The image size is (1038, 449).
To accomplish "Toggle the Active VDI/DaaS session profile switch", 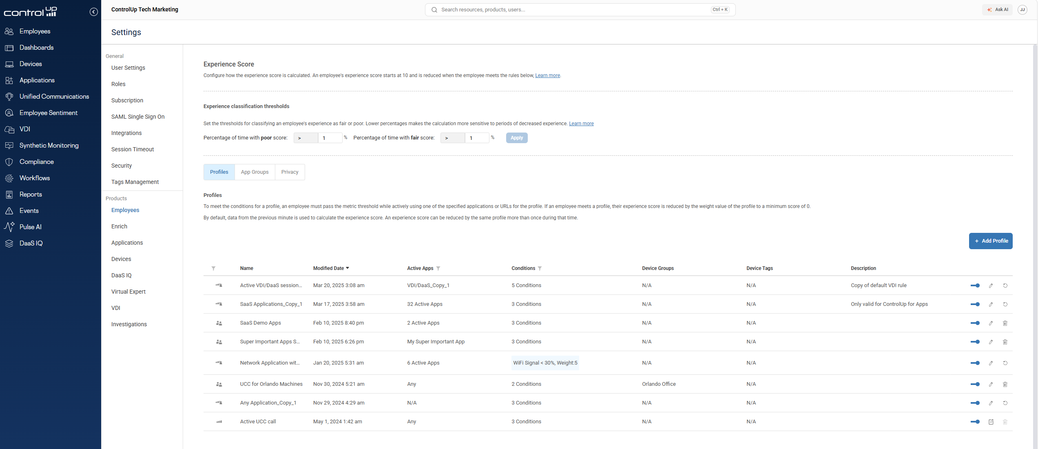I will click(x=975, y=285).
